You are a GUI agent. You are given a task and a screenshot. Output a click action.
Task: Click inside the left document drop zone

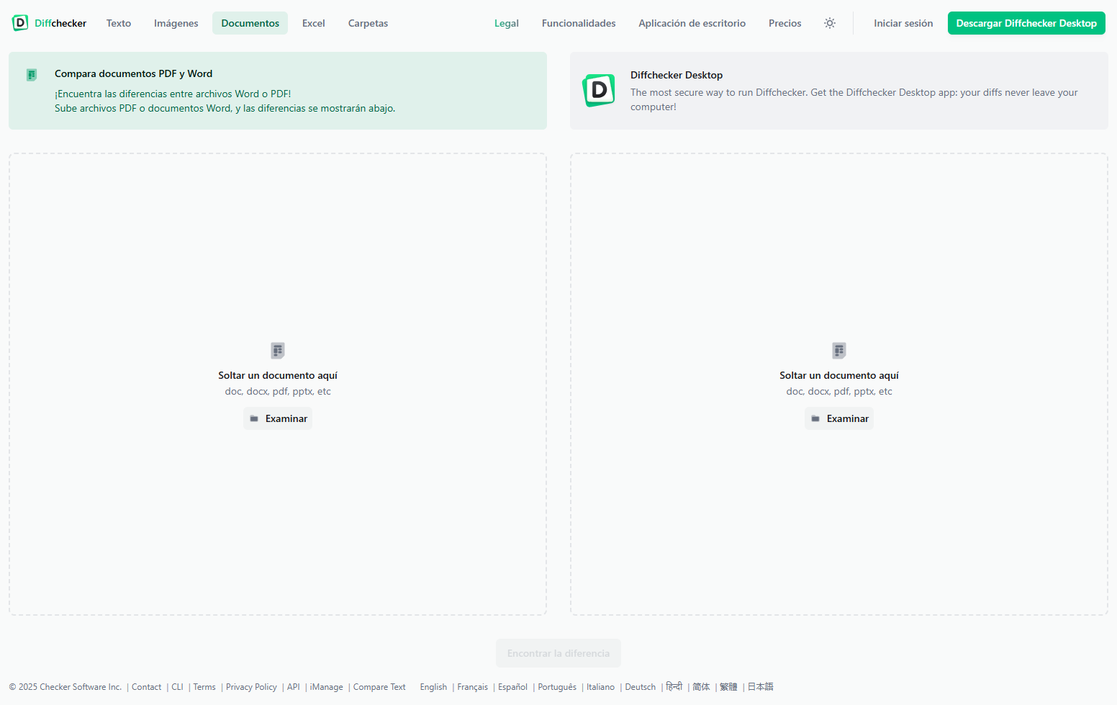click(277, 504)
